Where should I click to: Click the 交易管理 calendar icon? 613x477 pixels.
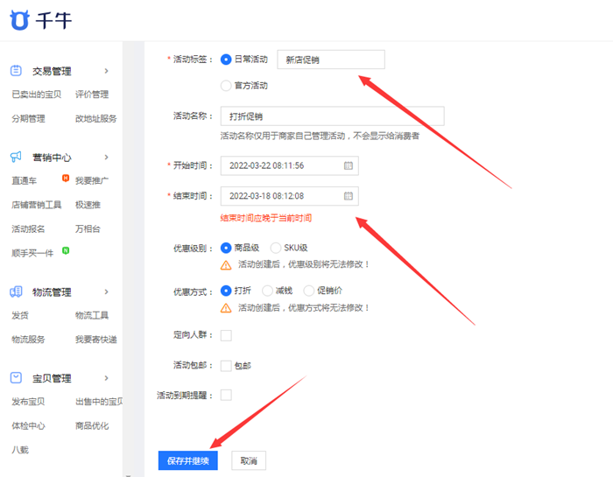pos(16,71)
